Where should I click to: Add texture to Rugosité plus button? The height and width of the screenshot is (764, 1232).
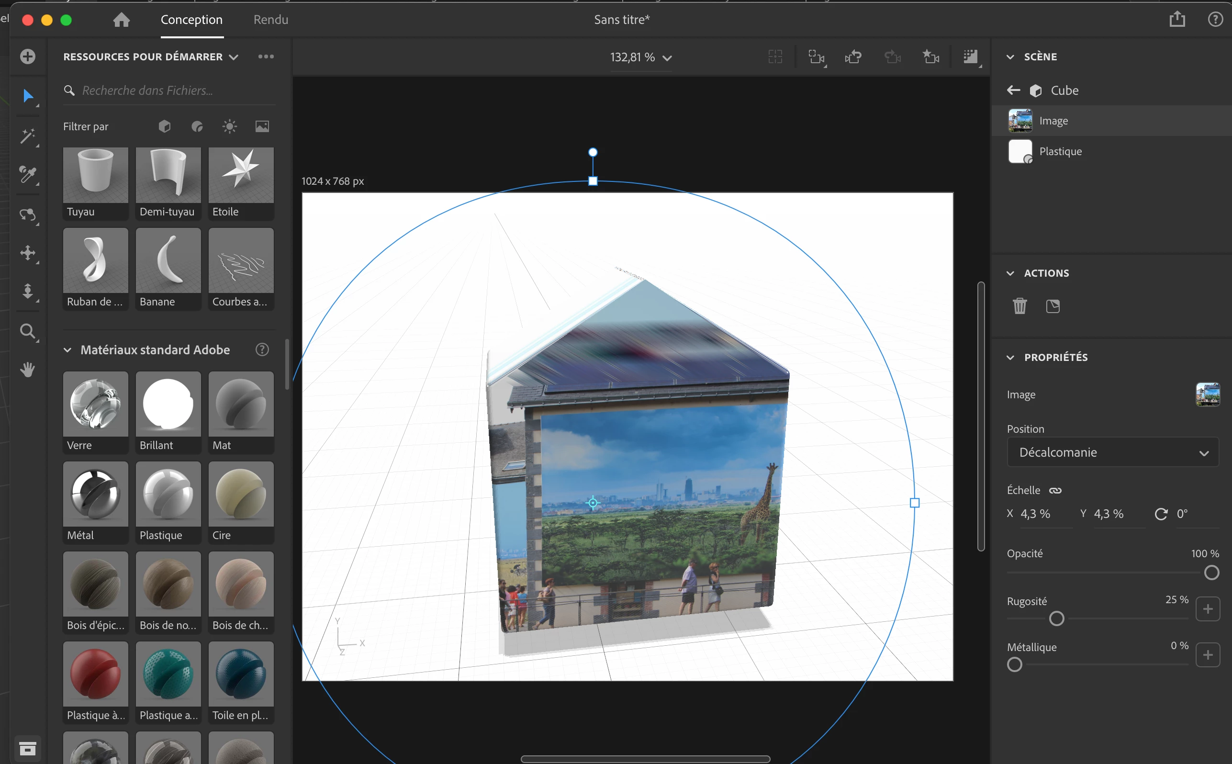tap(1207, 609)
